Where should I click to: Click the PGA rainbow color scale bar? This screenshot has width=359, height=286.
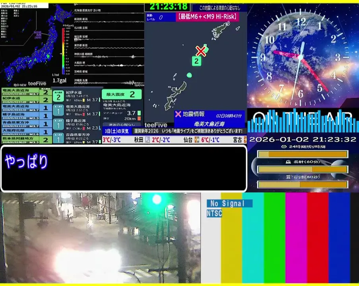coord(63,51)
